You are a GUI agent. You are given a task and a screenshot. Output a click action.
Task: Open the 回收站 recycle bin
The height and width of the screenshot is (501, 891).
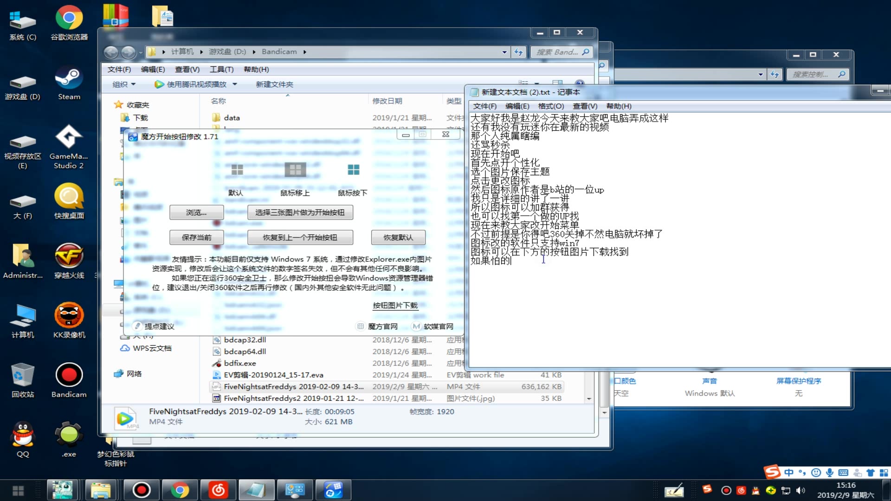pos(22,380)
